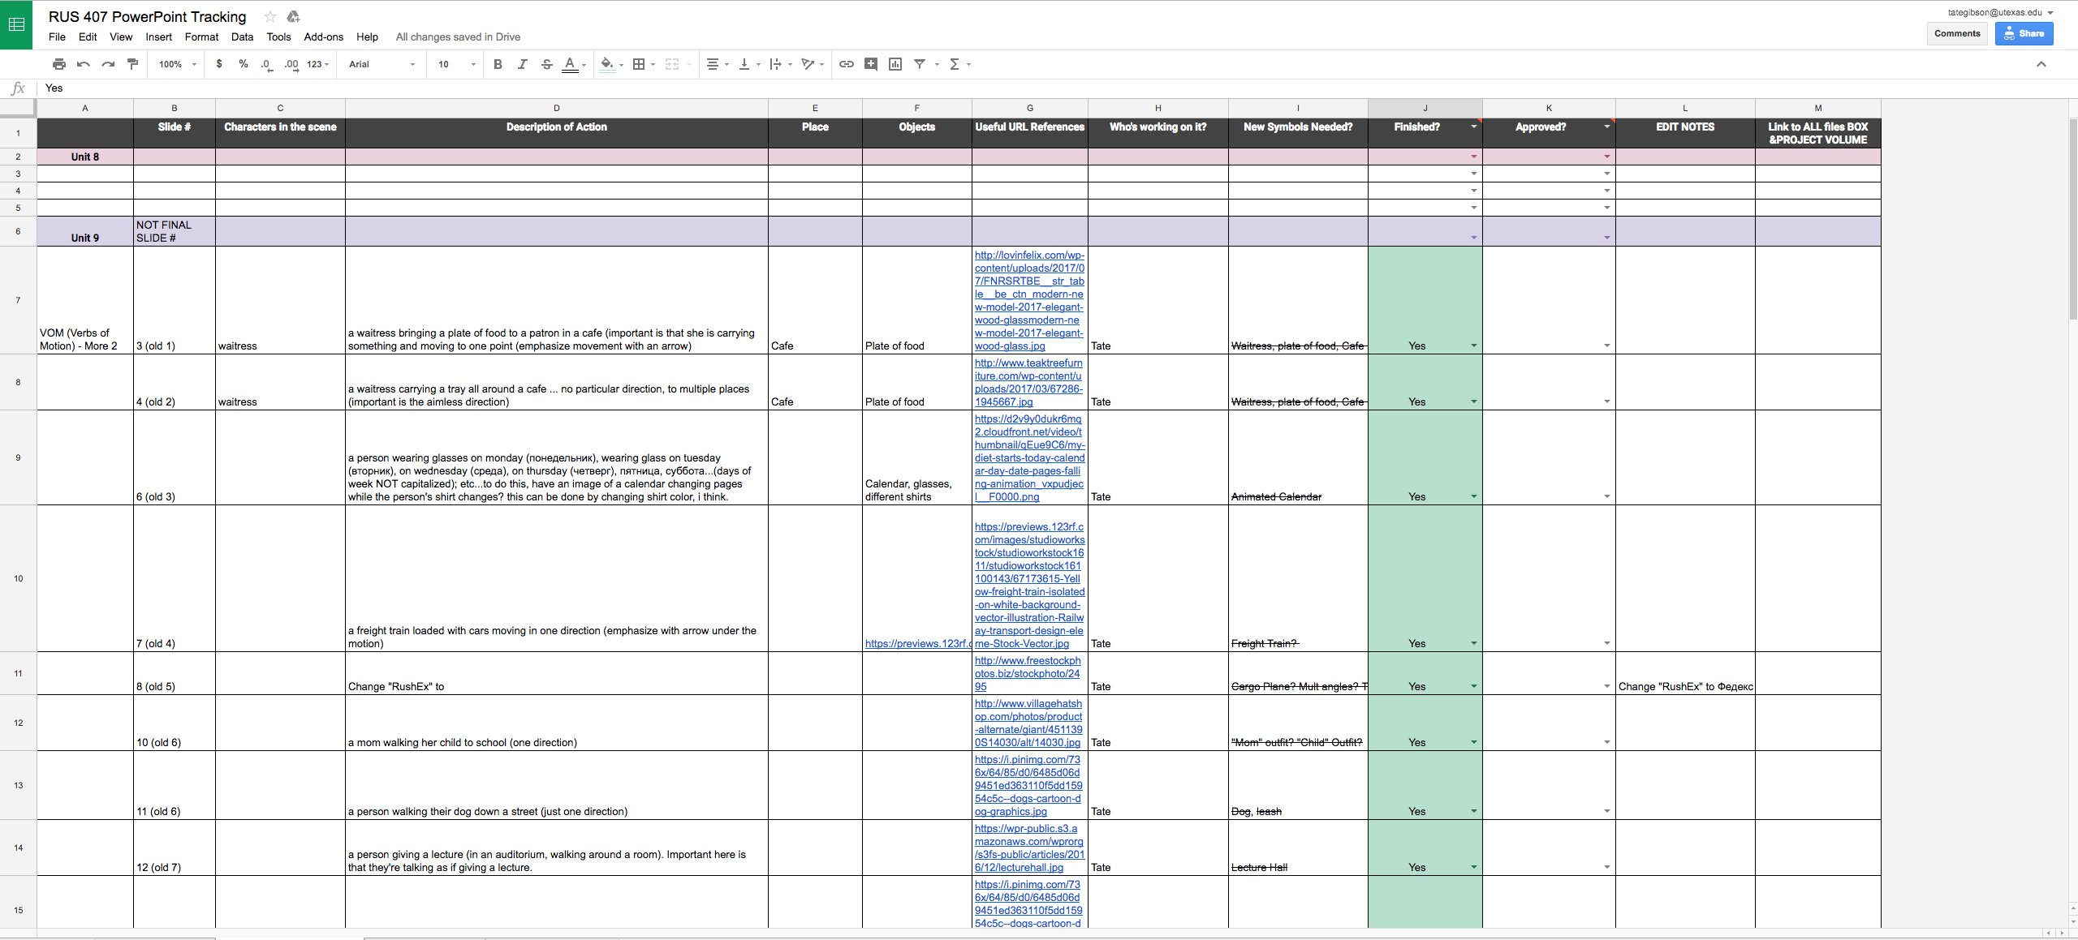Select the Change "RushEx" to Федекс edit note cell
This screenshot has height=940, width=2078.
pos(1685,673)
